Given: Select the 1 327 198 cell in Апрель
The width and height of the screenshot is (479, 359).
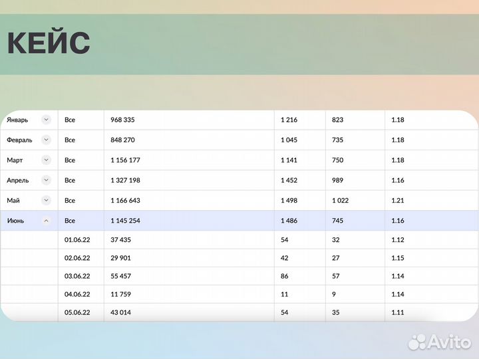Looking at the screenshot, I should click(126, 180).
